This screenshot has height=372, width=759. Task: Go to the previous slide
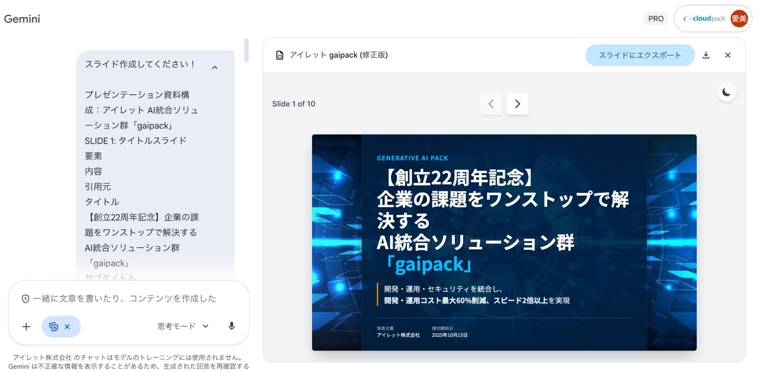[491, 104]
